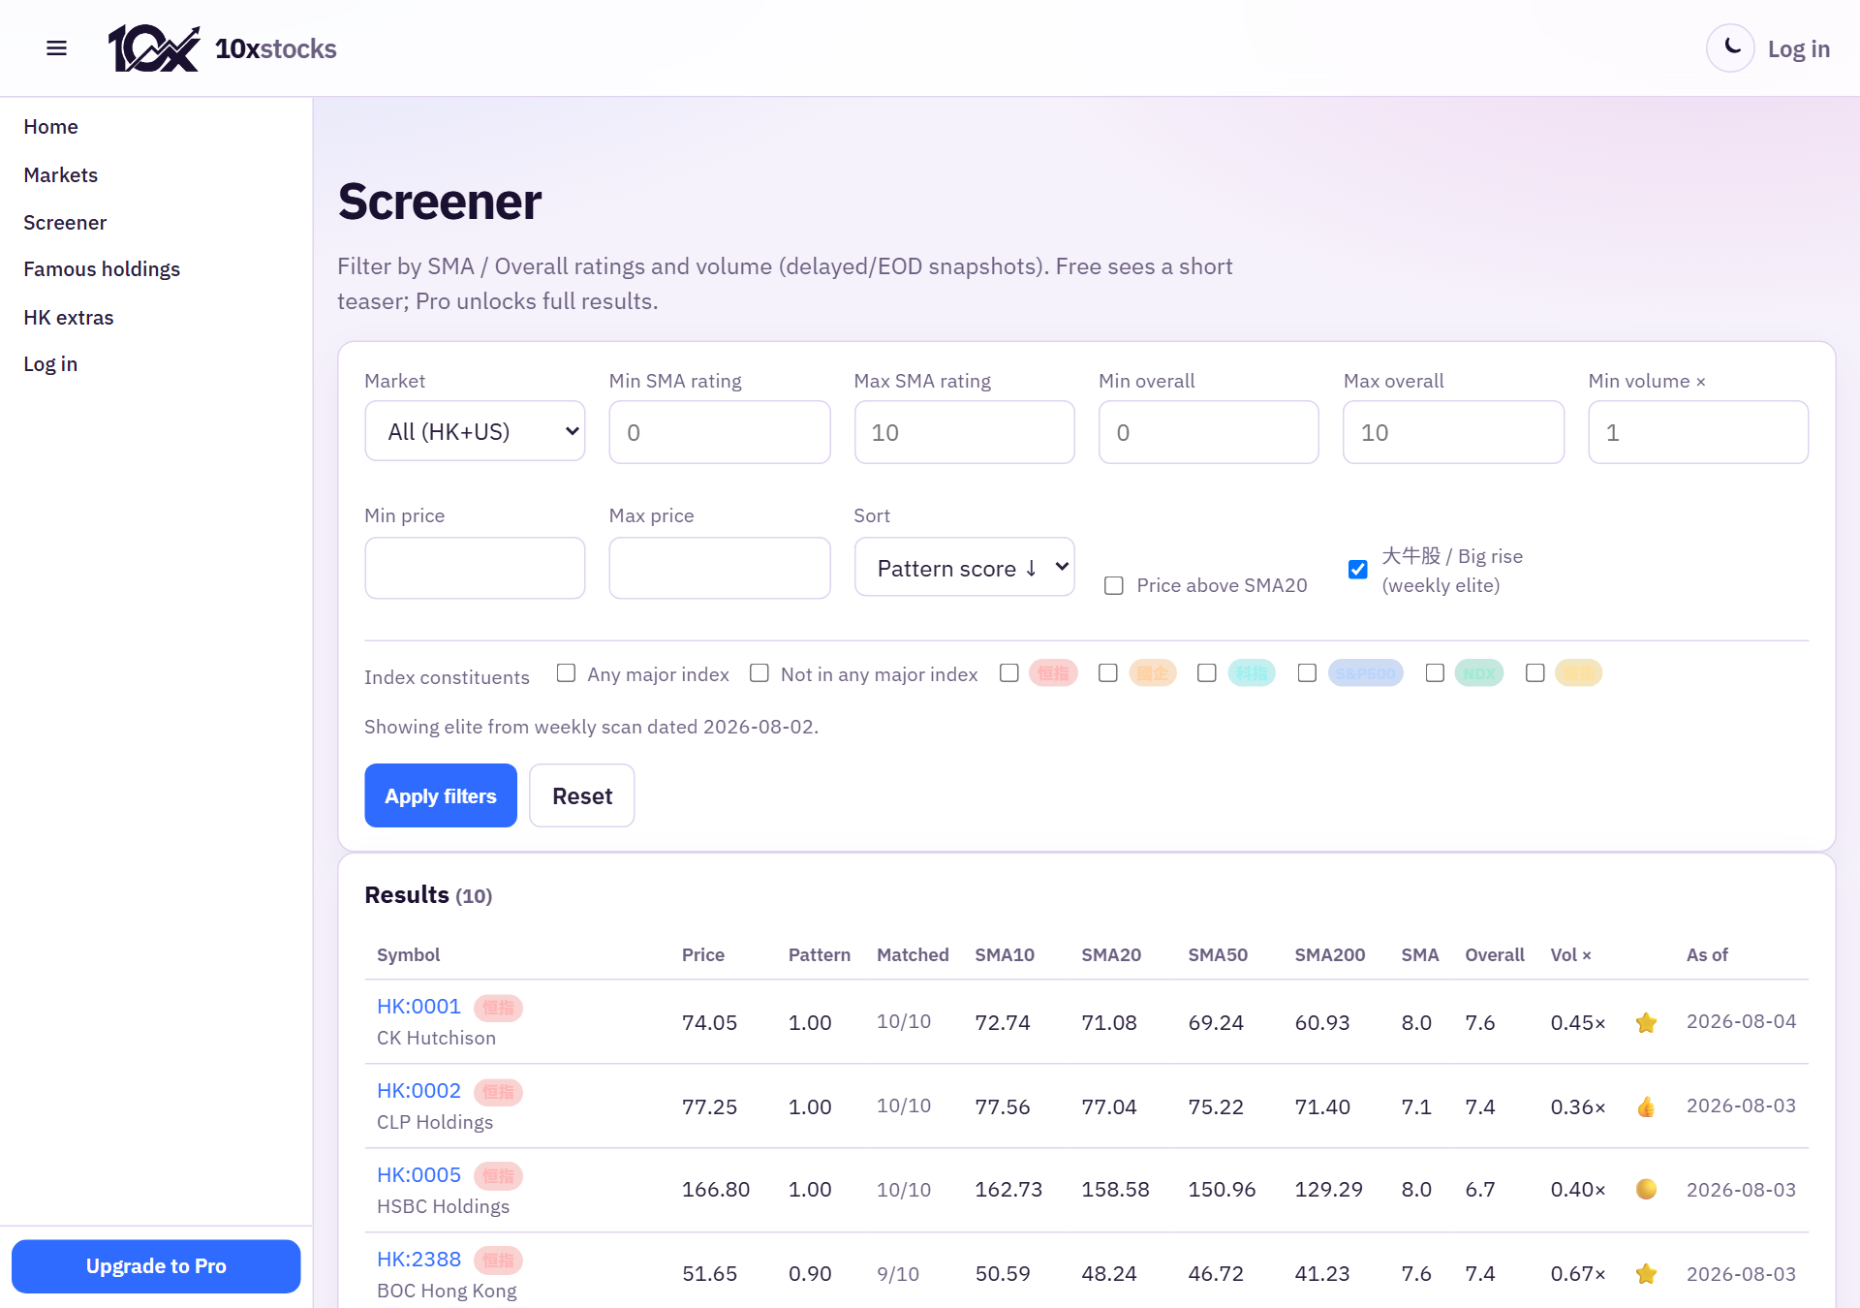This screenshot has height=1308, width=1860.
Task: Toggle dark mode moon icon
Action: (1731, 48)
